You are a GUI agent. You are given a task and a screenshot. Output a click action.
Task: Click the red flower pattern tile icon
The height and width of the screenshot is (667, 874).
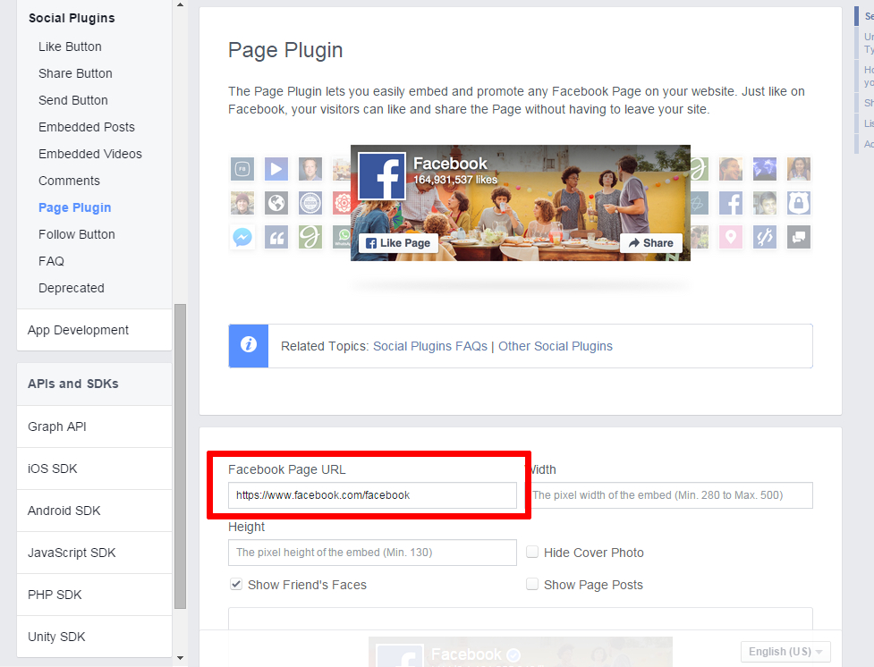point(342,203)
